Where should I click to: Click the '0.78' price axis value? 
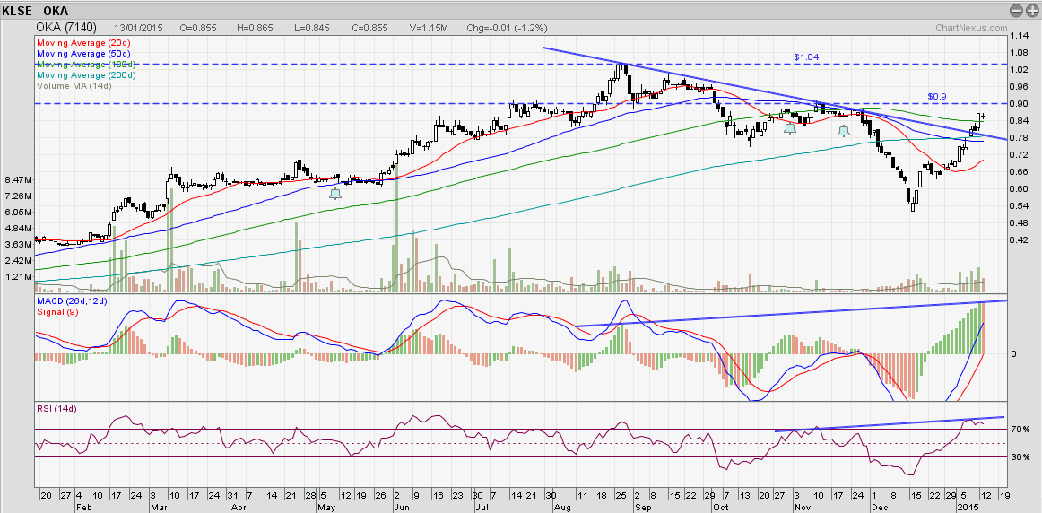pyautogui.click(x=1019, y=137)
